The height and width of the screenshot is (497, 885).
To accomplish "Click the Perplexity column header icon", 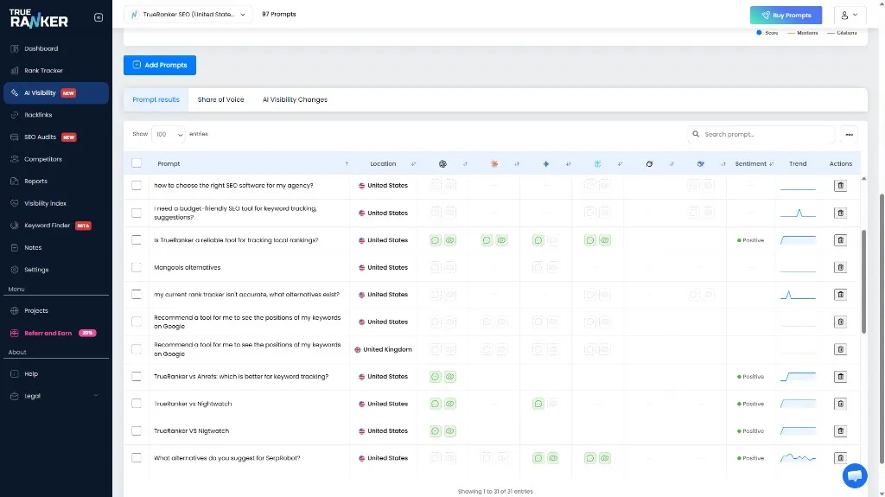I will coord(597,163).
